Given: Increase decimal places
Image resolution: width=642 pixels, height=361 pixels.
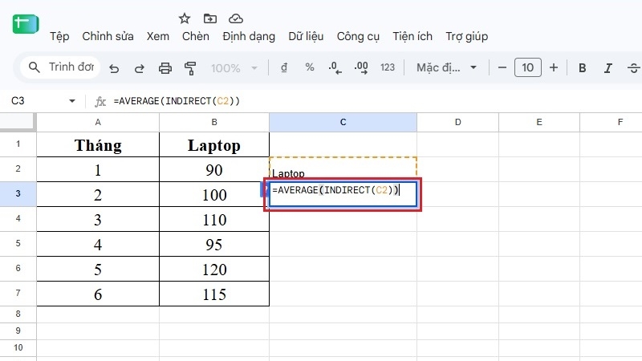Looking at the screenshot, I should point(361,67).
